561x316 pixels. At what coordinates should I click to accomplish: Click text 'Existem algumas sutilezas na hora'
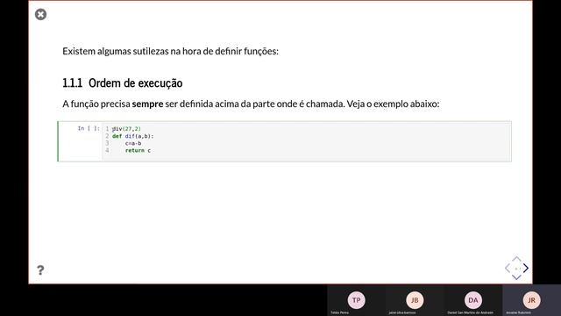pyautogui.click(x=132, y=51)
